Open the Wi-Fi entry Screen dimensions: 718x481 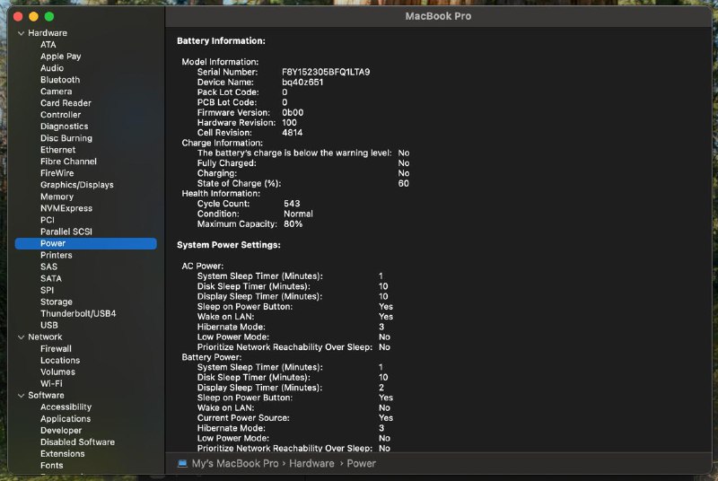(51, 384)
